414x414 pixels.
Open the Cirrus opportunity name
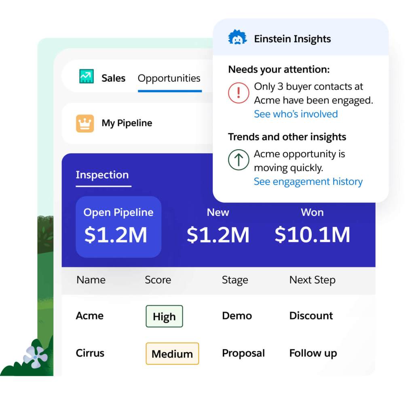[x=90, y=353]
